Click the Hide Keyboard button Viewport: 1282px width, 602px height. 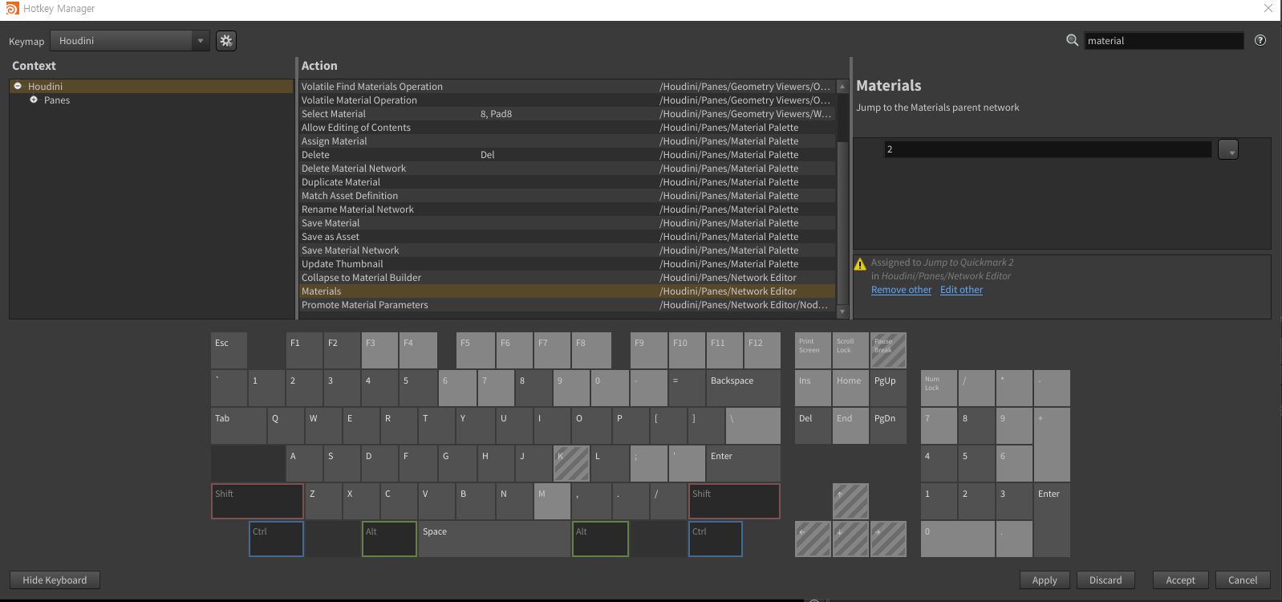point(55,580)
